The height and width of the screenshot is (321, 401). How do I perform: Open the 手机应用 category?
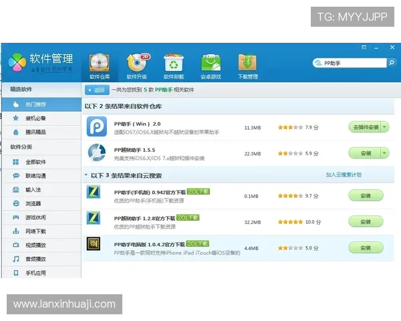[x=41, y=273]
